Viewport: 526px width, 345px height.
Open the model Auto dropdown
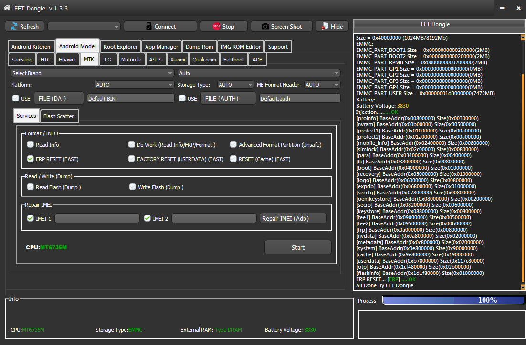pos(259,73)
